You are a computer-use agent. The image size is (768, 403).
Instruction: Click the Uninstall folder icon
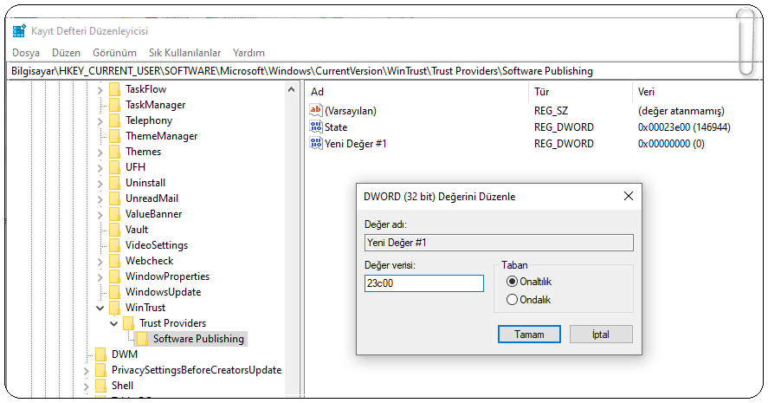click(114, 183)
